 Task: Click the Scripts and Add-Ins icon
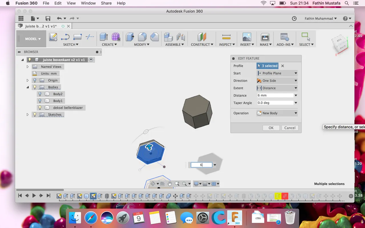tap(284, 37)
